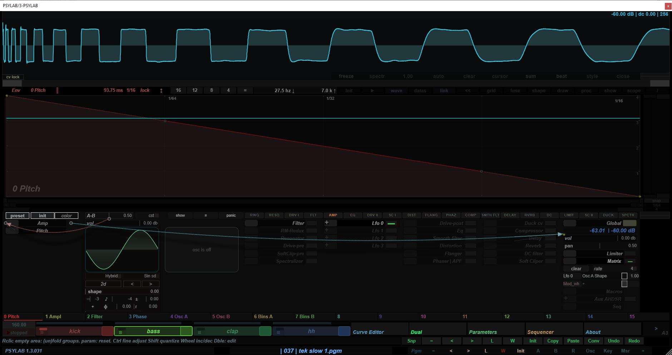Open the Hybrid oscillator mode selector
672x355 pixels.
(x=111, y=276)
